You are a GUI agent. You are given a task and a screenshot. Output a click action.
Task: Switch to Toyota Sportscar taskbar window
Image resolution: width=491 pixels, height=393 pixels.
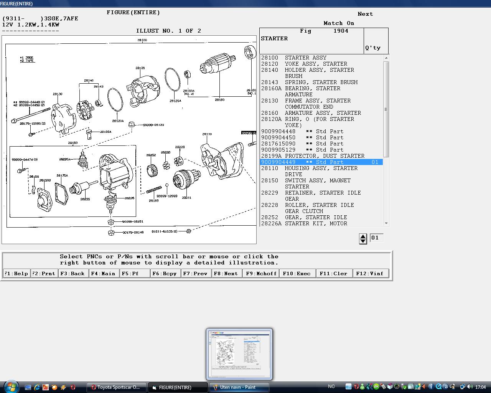coord(117,387)
